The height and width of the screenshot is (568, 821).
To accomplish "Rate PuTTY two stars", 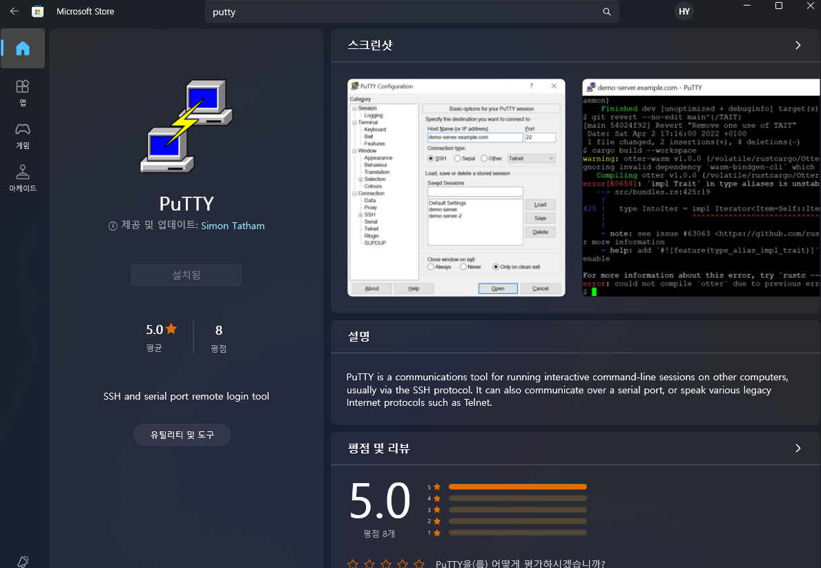I will click(x=369, y=563).
